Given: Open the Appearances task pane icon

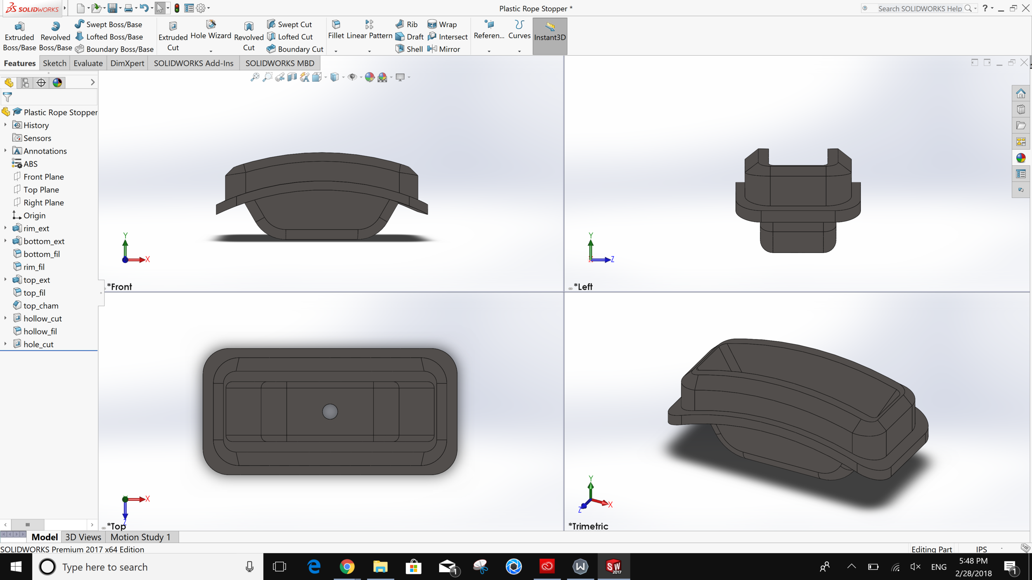Looking at the screenshot, I should pyautogui.click(x=1021, y=158).
